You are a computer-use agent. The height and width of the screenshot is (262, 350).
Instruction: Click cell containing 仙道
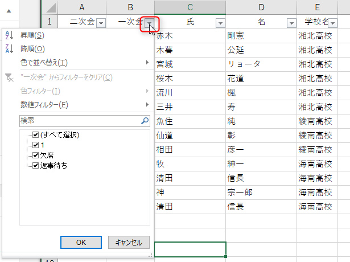point(190,136)
